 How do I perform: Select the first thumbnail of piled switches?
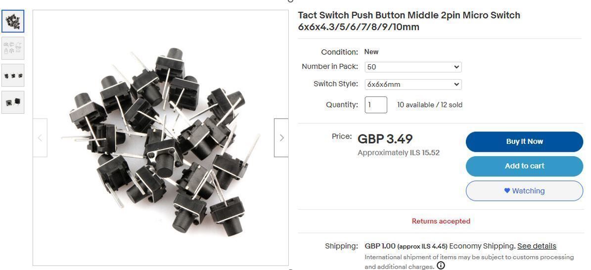[13, 21]
